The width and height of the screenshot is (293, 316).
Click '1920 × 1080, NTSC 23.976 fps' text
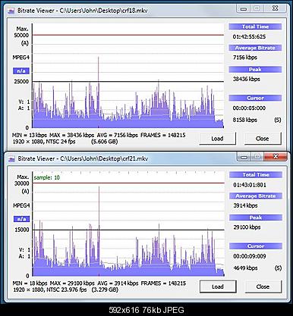click(x=50, y=289)
